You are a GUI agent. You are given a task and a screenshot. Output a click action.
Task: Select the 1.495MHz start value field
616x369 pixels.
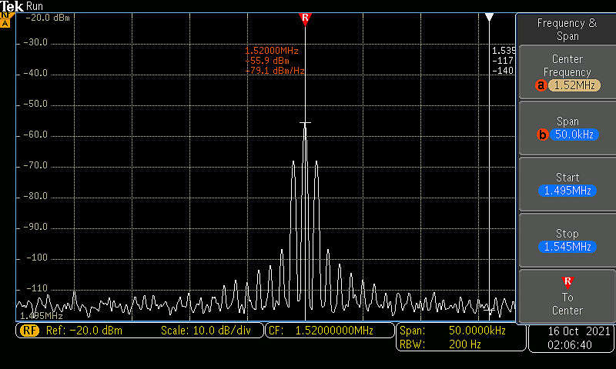[567, 191]
